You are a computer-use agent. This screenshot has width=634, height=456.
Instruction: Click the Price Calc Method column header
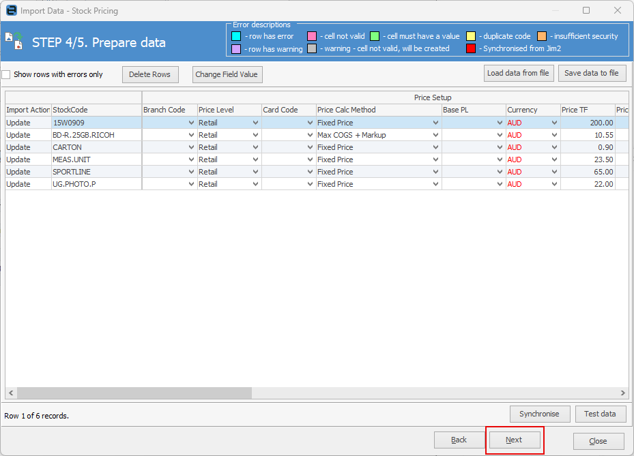(378, 110)
